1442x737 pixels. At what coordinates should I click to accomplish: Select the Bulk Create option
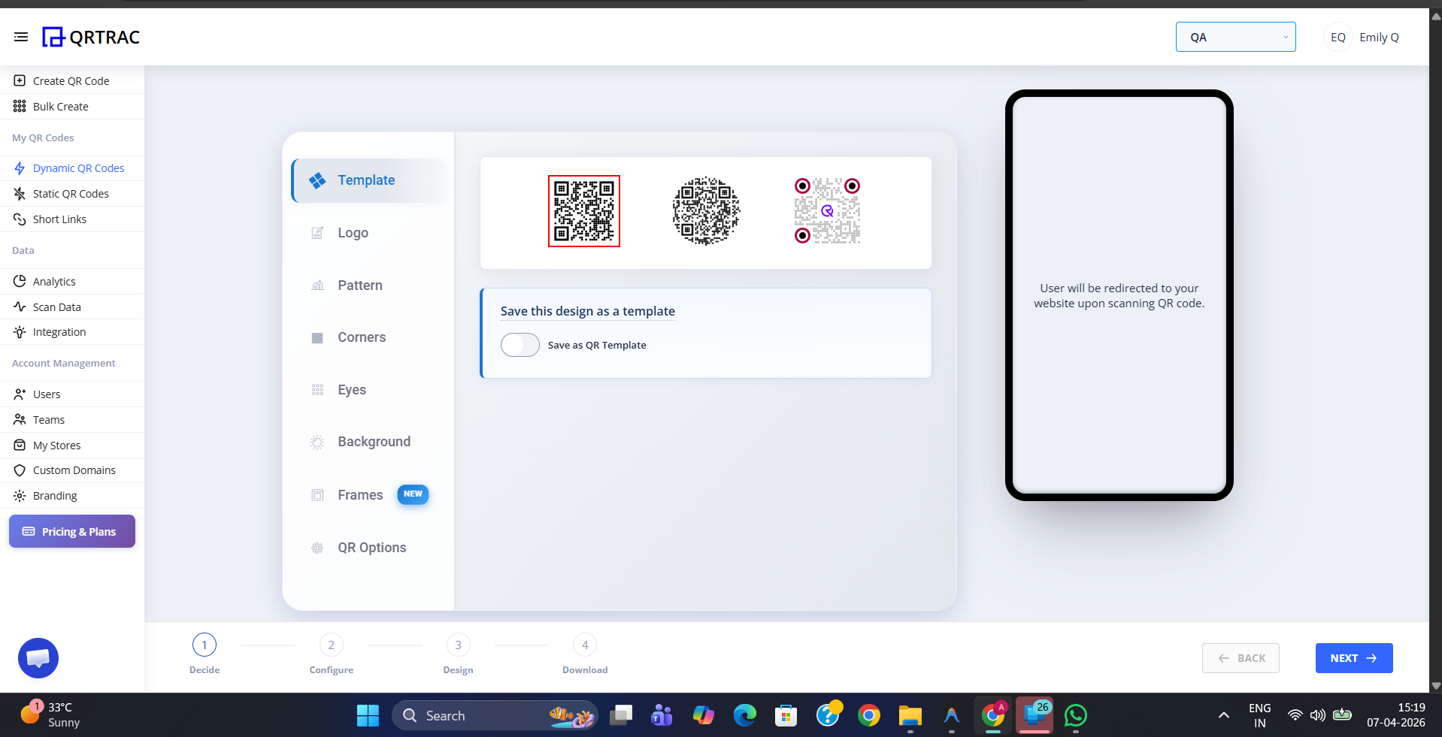pyautogui.click(x=60, y=106)
